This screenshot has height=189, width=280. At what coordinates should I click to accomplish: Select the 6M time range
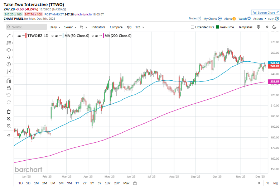(61, 183)
